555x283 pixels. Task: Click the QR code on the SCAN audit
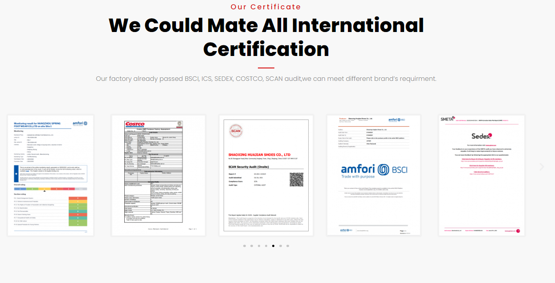point(296,179)
